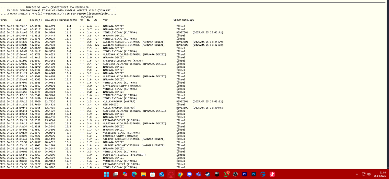Select the EGE DENIZI location
The width and height of the screenshot is (389, 179).
(110, 104)
